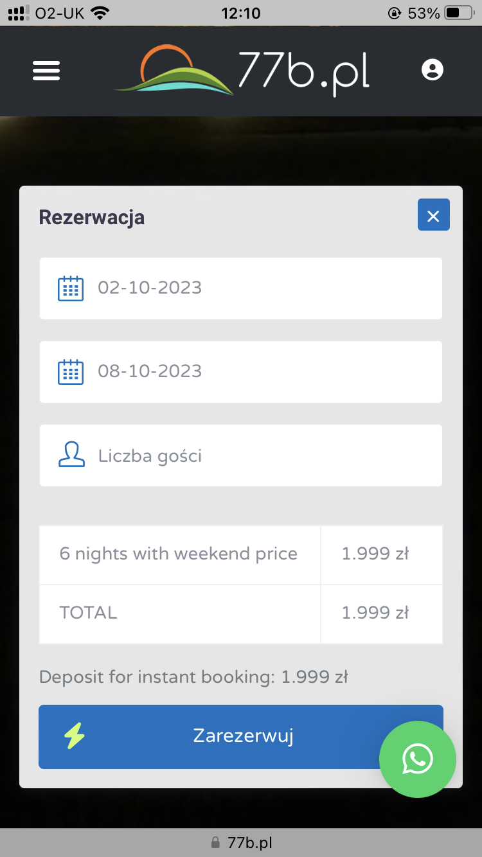Tap the user account icon
This screenshot has height=857, width=482.
click(x=433, y=69)
